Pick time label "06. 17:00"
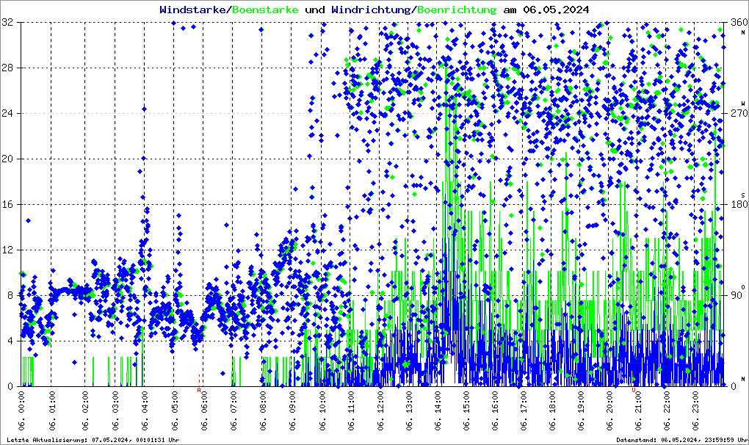The height and width of the screenshot is (445, 749). coord(523,410)
